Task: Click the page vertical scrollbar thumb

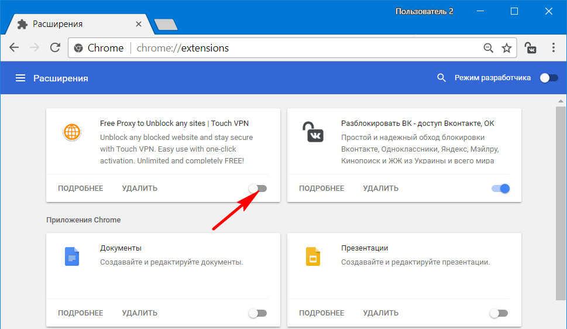Action: pos(561,203)
